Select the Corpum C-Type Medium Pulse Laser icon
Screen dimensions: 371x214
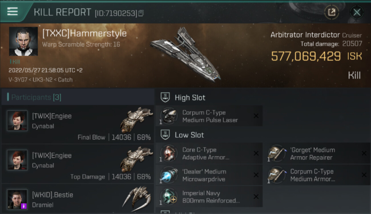click(169, 116)
